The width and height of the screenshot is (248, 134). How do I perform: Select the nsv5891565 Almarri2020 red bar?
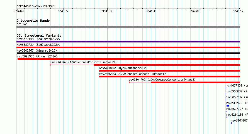click(x=129, y=59)
